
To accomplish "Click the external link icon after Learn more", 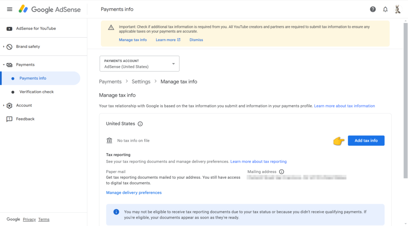I will [179, 40].
